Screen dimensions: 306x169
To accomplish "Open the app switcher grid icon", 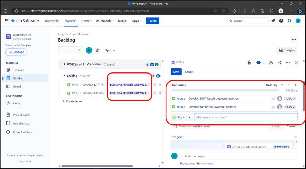I will pyautogui.click(x=7, y=21).
